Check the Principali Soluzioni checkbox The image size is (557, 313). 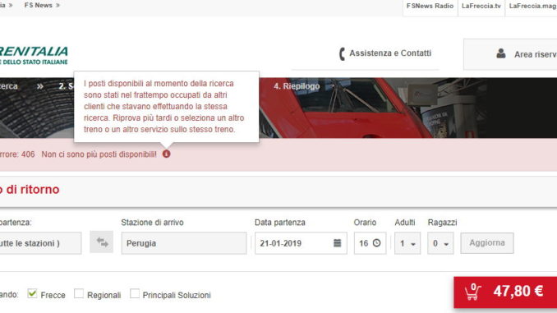[x=134, y=293]
